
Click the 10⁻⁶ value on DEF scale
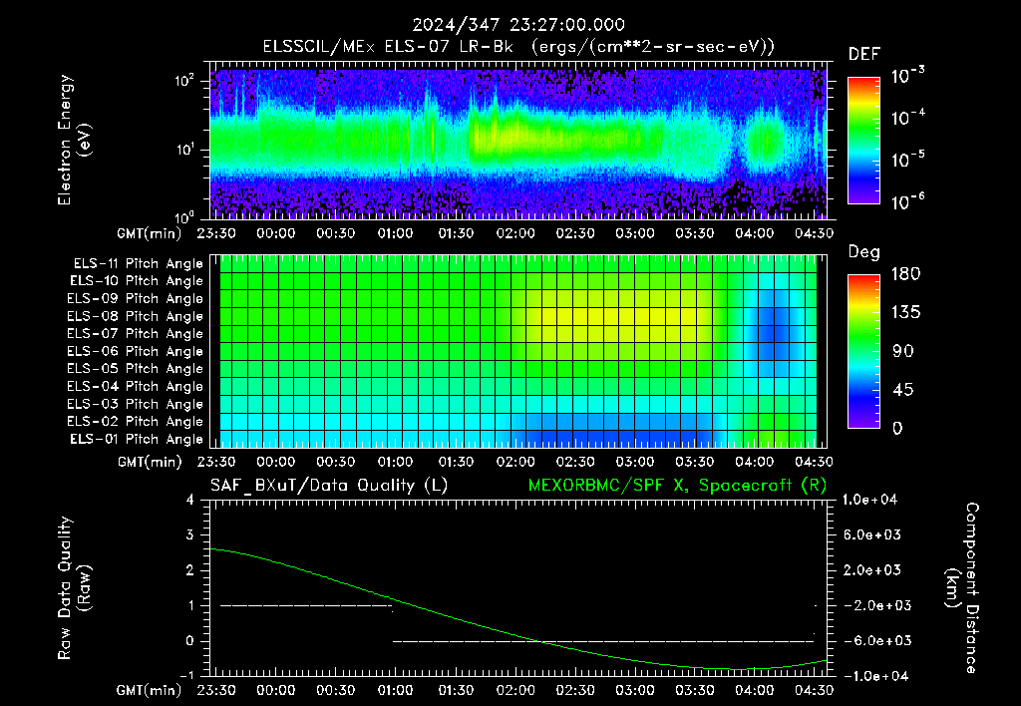pyautogui.click(x=907, y=201)
